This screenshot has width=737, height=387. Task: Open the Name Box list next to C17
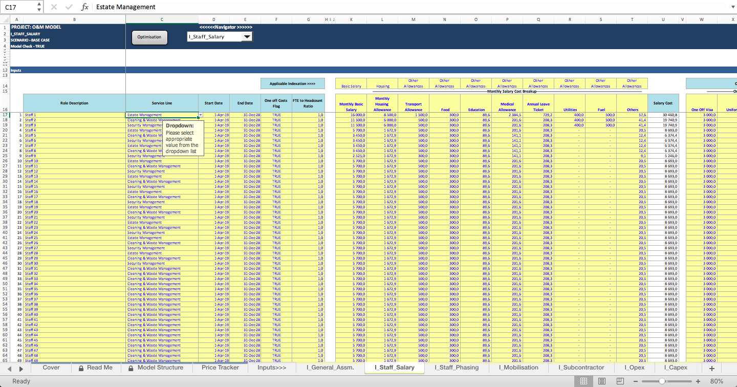(x=39, y=7)
